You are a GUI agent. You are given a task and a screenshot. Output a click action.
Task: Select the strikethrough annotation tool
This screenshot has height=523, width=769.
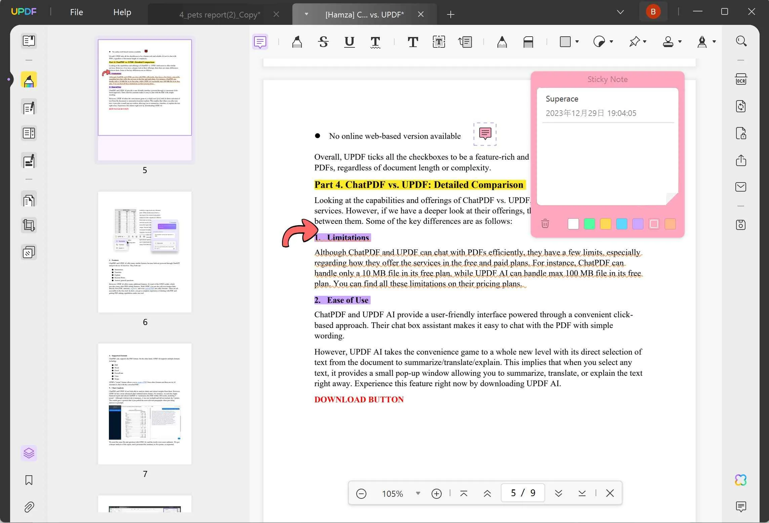(323, 41)
